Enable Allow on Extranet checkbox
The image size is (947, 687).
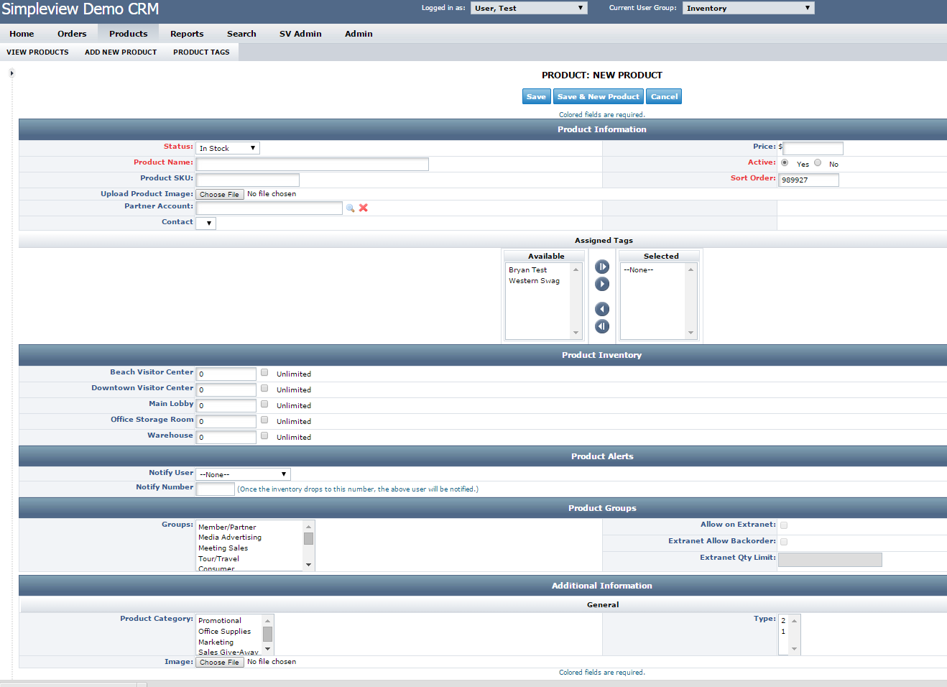point(784,525)
